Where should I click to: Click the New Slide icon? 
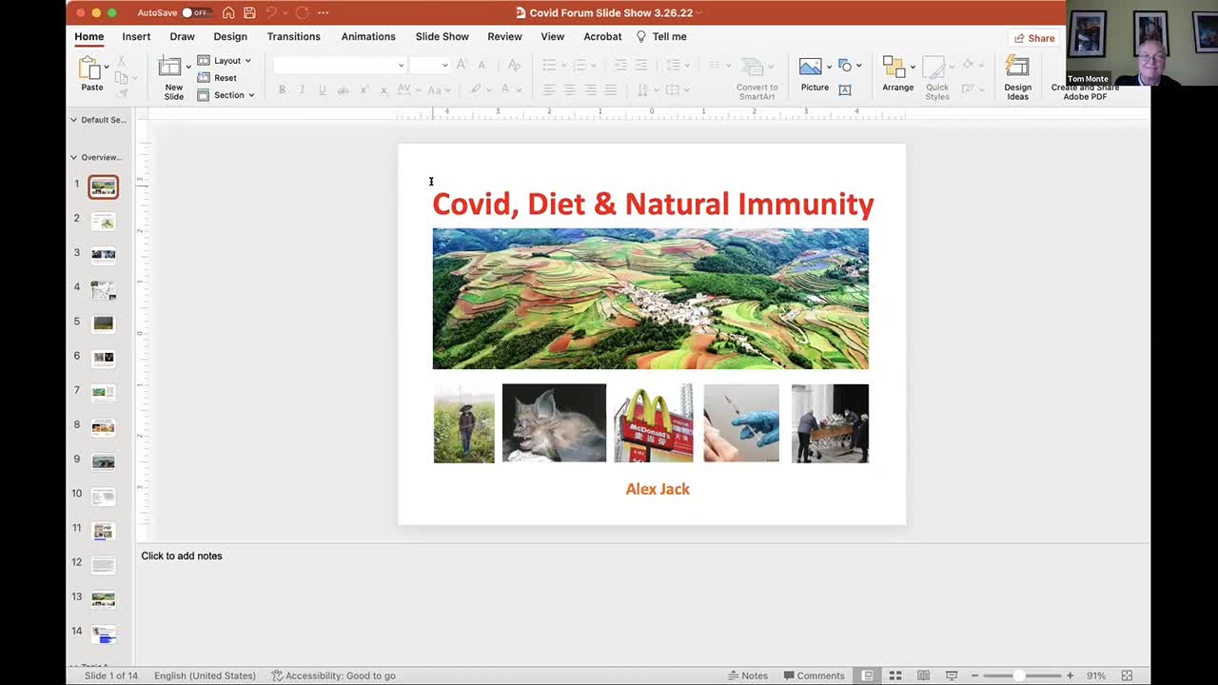pyautogui.click(x=170, y=68)
